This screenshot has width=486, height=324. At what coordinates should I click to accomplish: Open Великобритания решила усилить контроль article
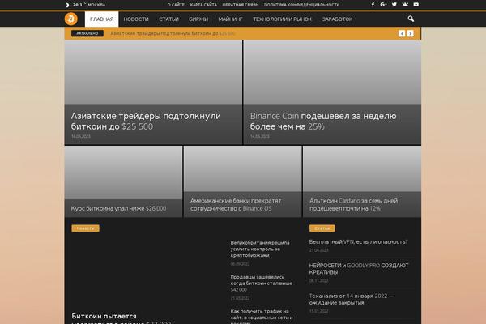pos(260,249)
